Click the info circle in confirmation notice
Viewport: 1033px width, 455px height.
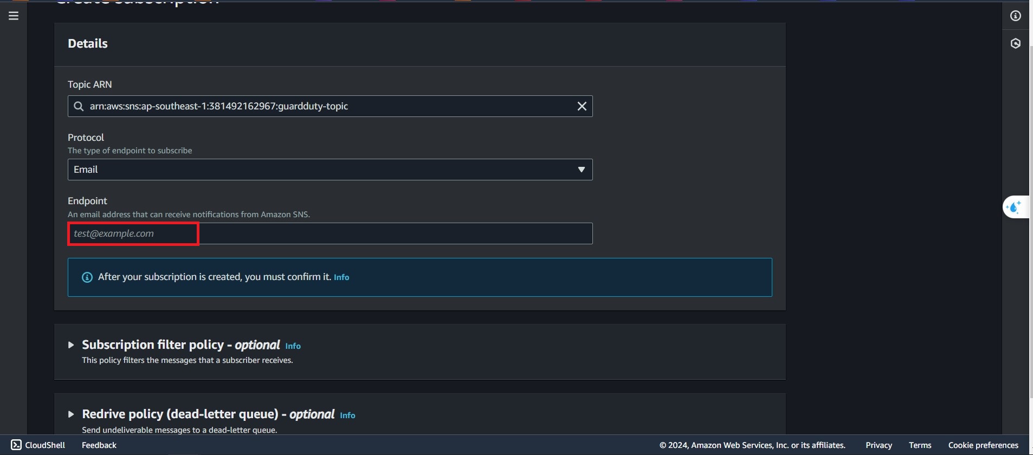point(87,277)
